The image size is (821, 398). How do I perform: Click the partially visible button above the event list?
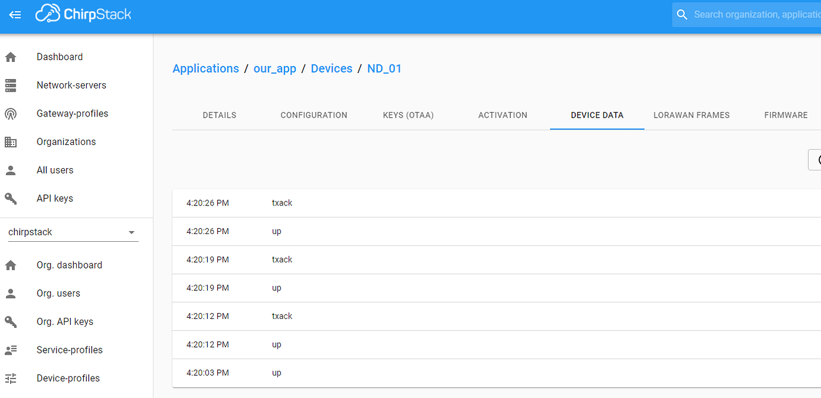pyautogui.click(x=814, y=160)
